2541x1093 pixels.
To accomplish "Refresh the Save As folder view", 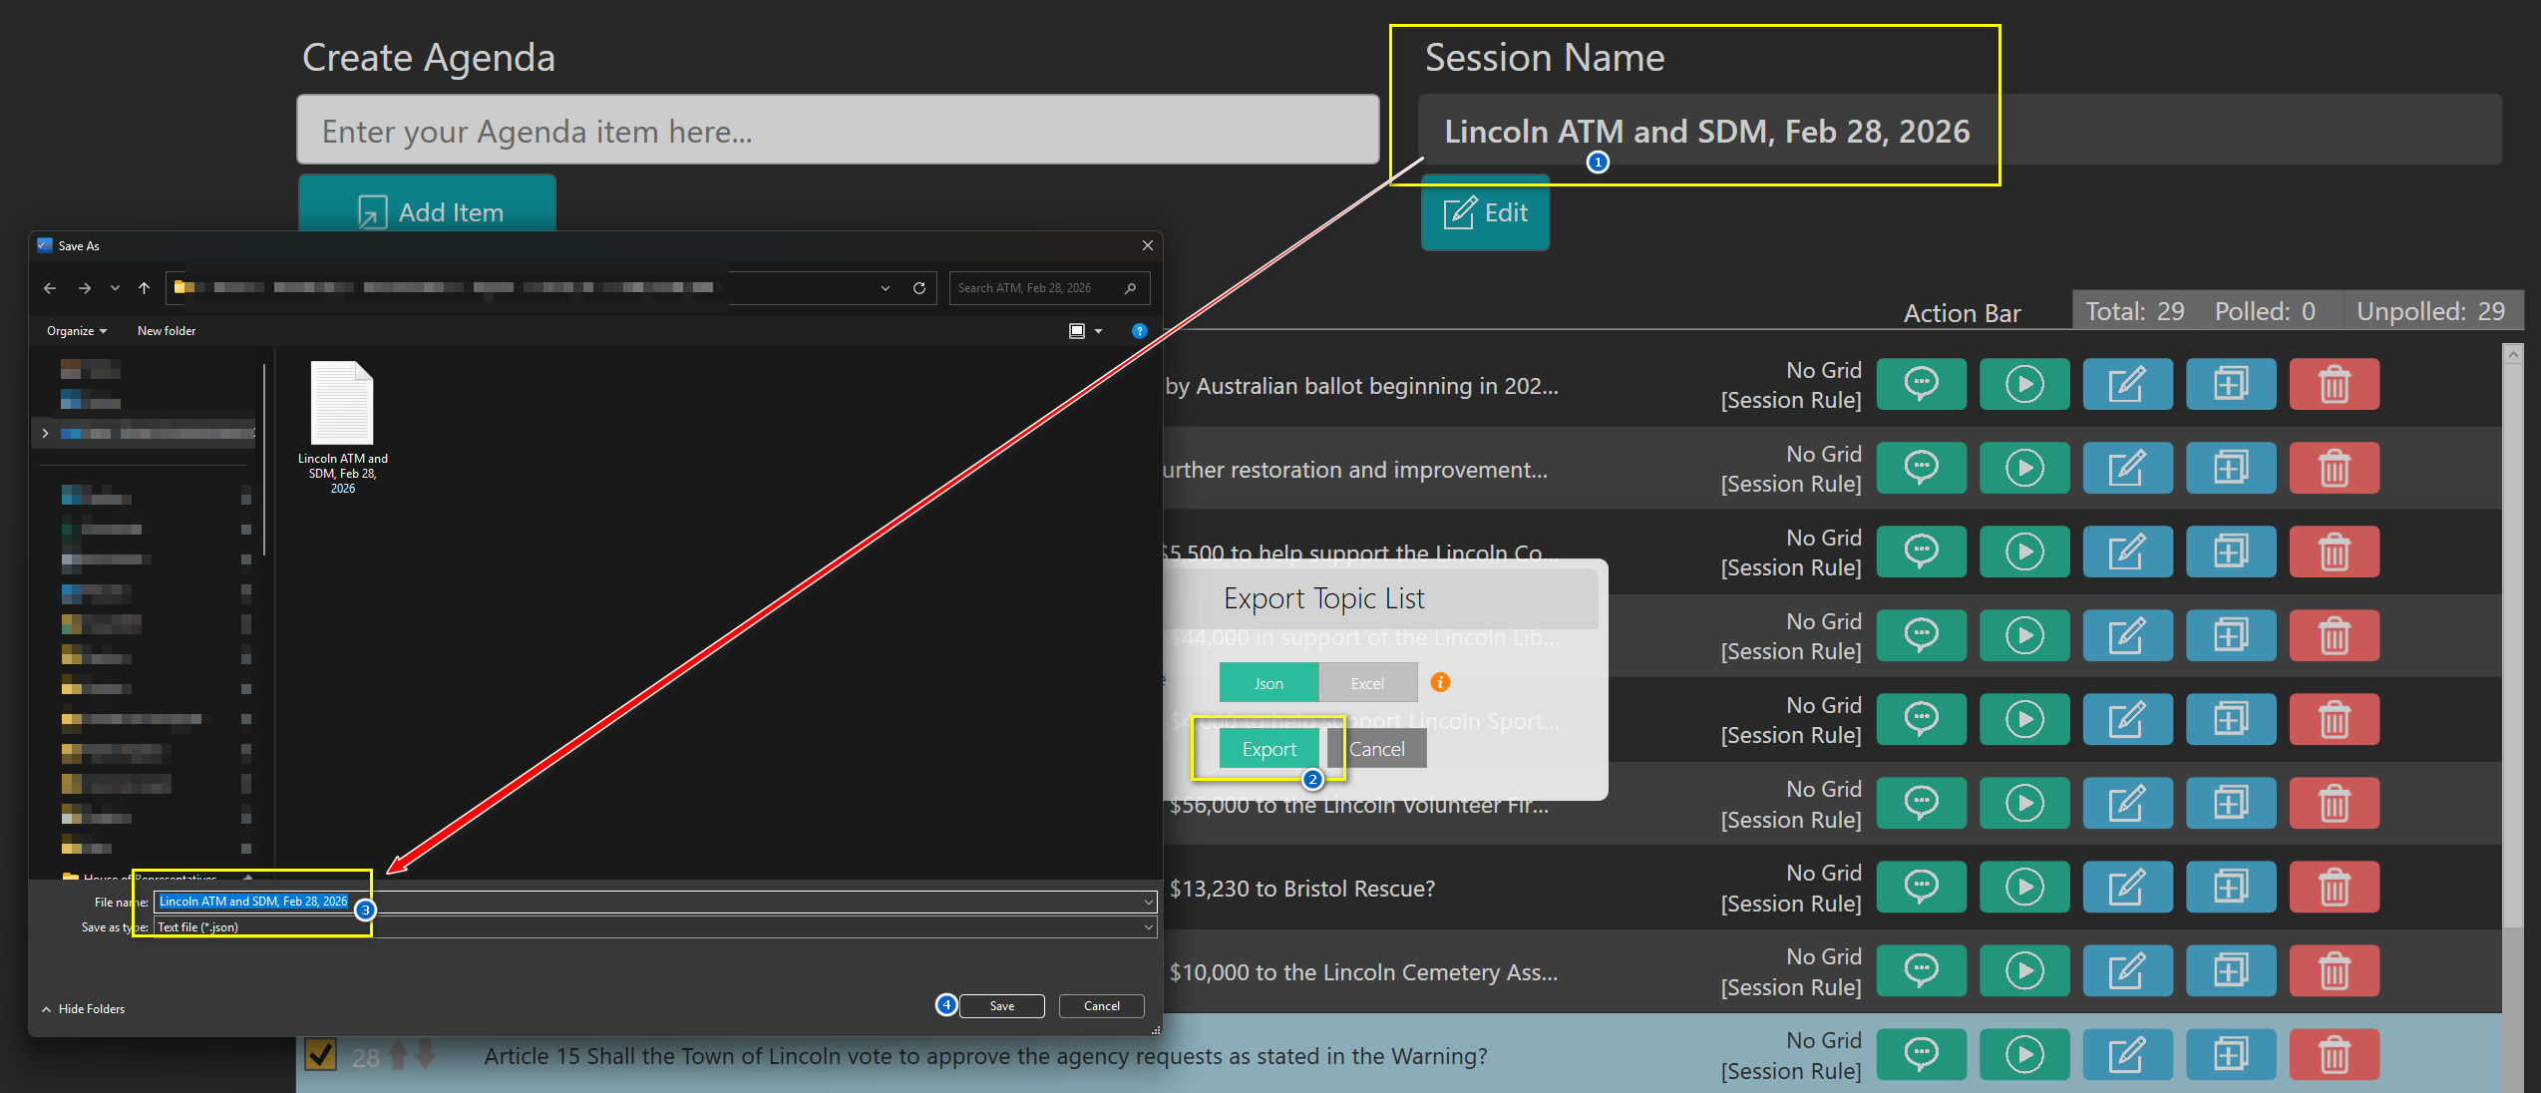I will click(918, 288).
